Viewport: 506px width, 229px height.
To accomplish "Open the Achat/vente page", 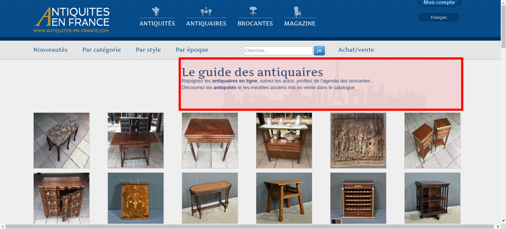I will pyautogui.click(x=356, y=50).
